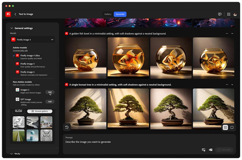This screenshot has width=242, height=160.
Task: Open the apps grid launcher
Action: (x=228, y=14)
